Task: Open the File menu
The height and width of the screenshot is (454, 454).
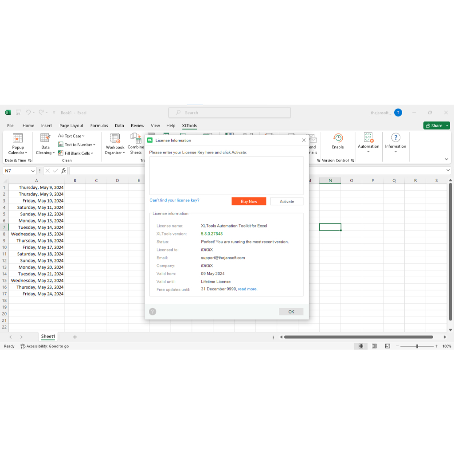Action: pos(11,125)
